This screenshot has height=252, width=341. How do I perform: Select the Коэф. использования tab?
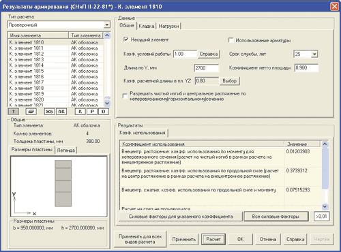143,133
